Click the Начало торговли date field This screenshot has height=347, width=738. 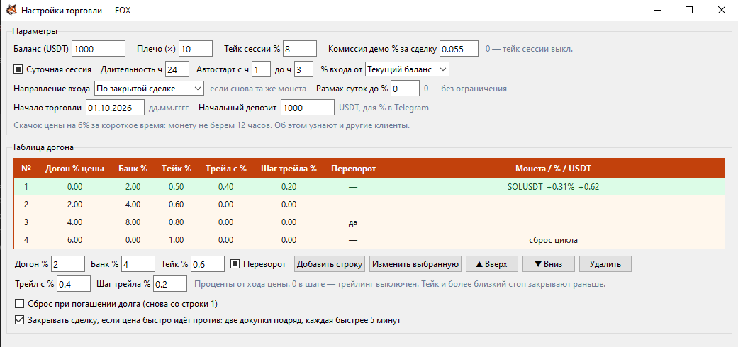pos(115,107)
